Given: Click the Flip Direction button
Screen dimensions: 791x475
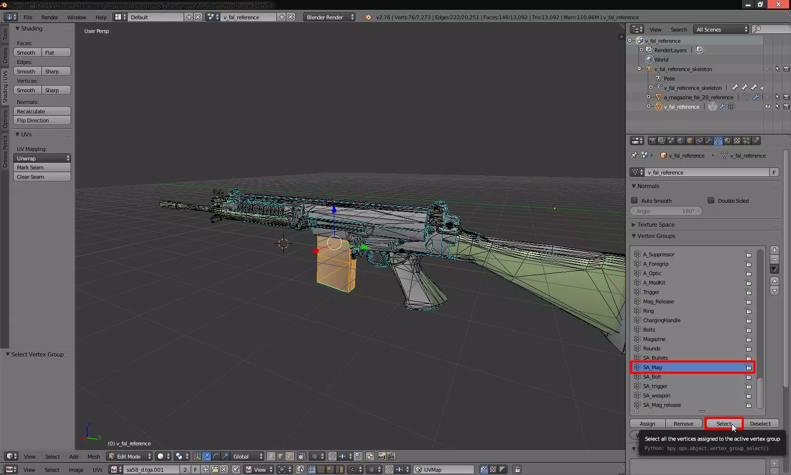Looking at the screenshot, I should point(42,120).
